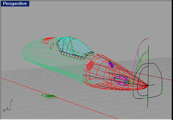
Task: Pick the upper blue filled ellipse on the tail cone
Action: point(111,64)
